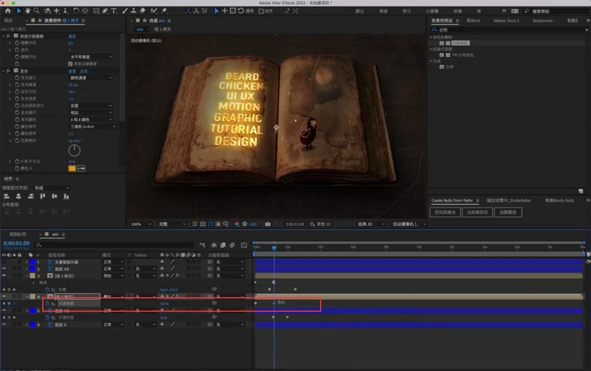Switch to the 项目 panel tab
Screen dimensions: 591x371
pyautogui.click(x=8, y=21)
